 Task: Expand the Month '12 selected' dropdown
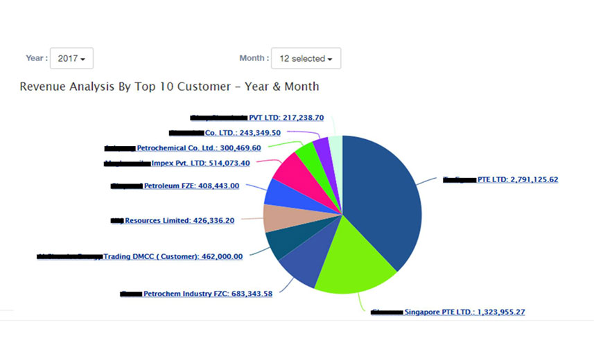[x=306, y=59]
